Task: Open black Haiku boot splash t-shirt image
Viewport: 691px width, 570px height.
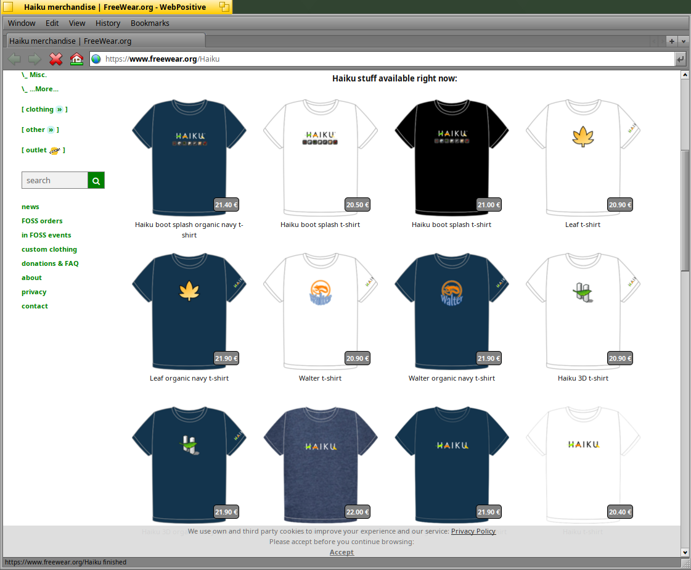Action: coord(452,157)
